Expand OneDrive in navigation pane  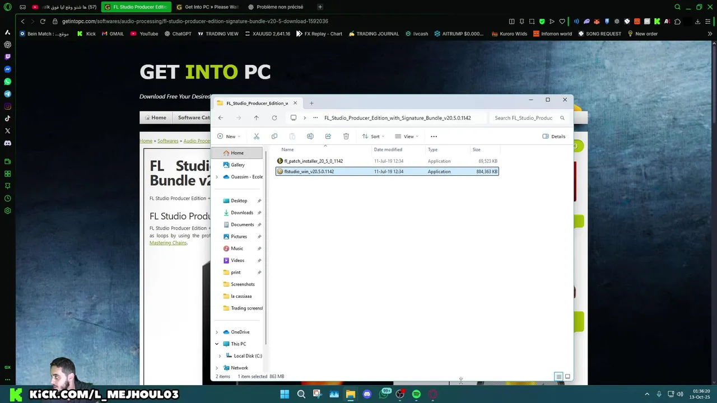(x=217, y=332)
